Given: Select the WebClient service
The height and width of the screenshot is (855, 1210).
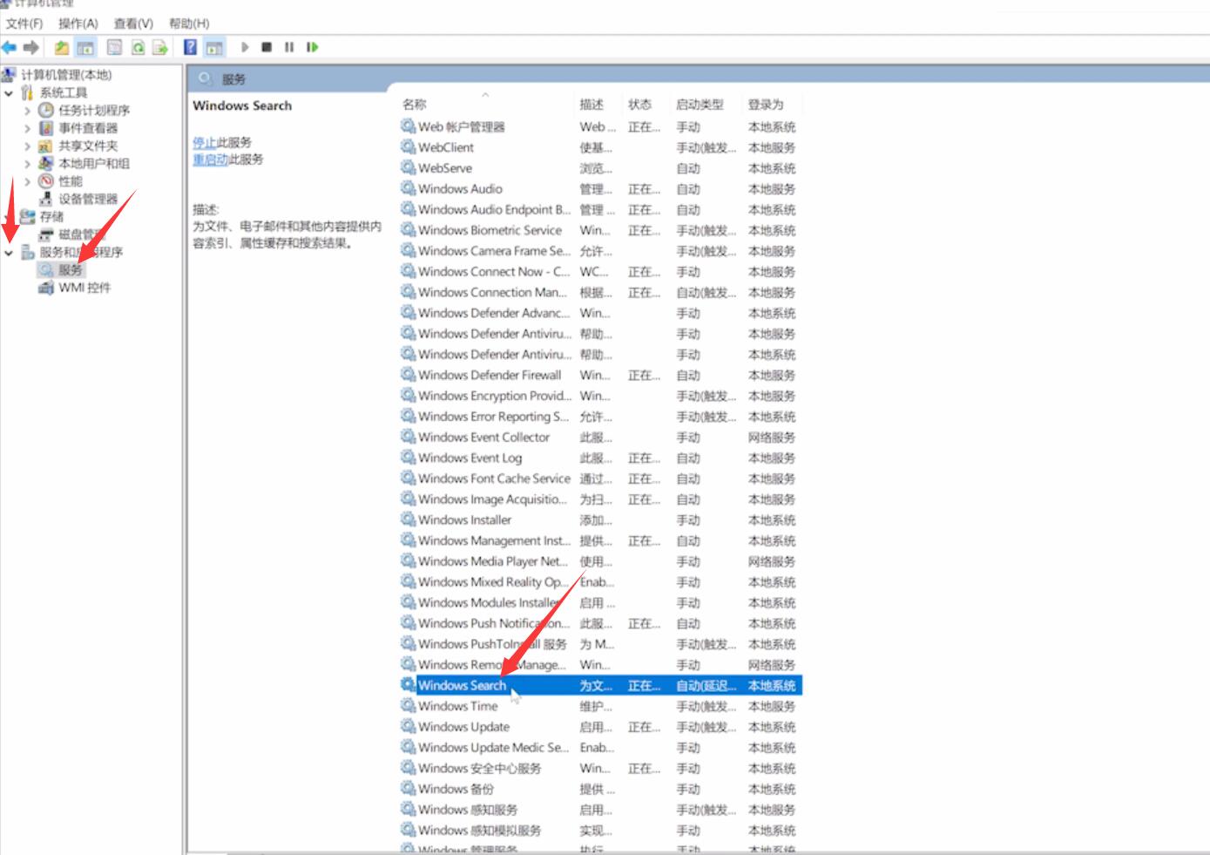Looking at the screenshot, I should pos(446,148).
